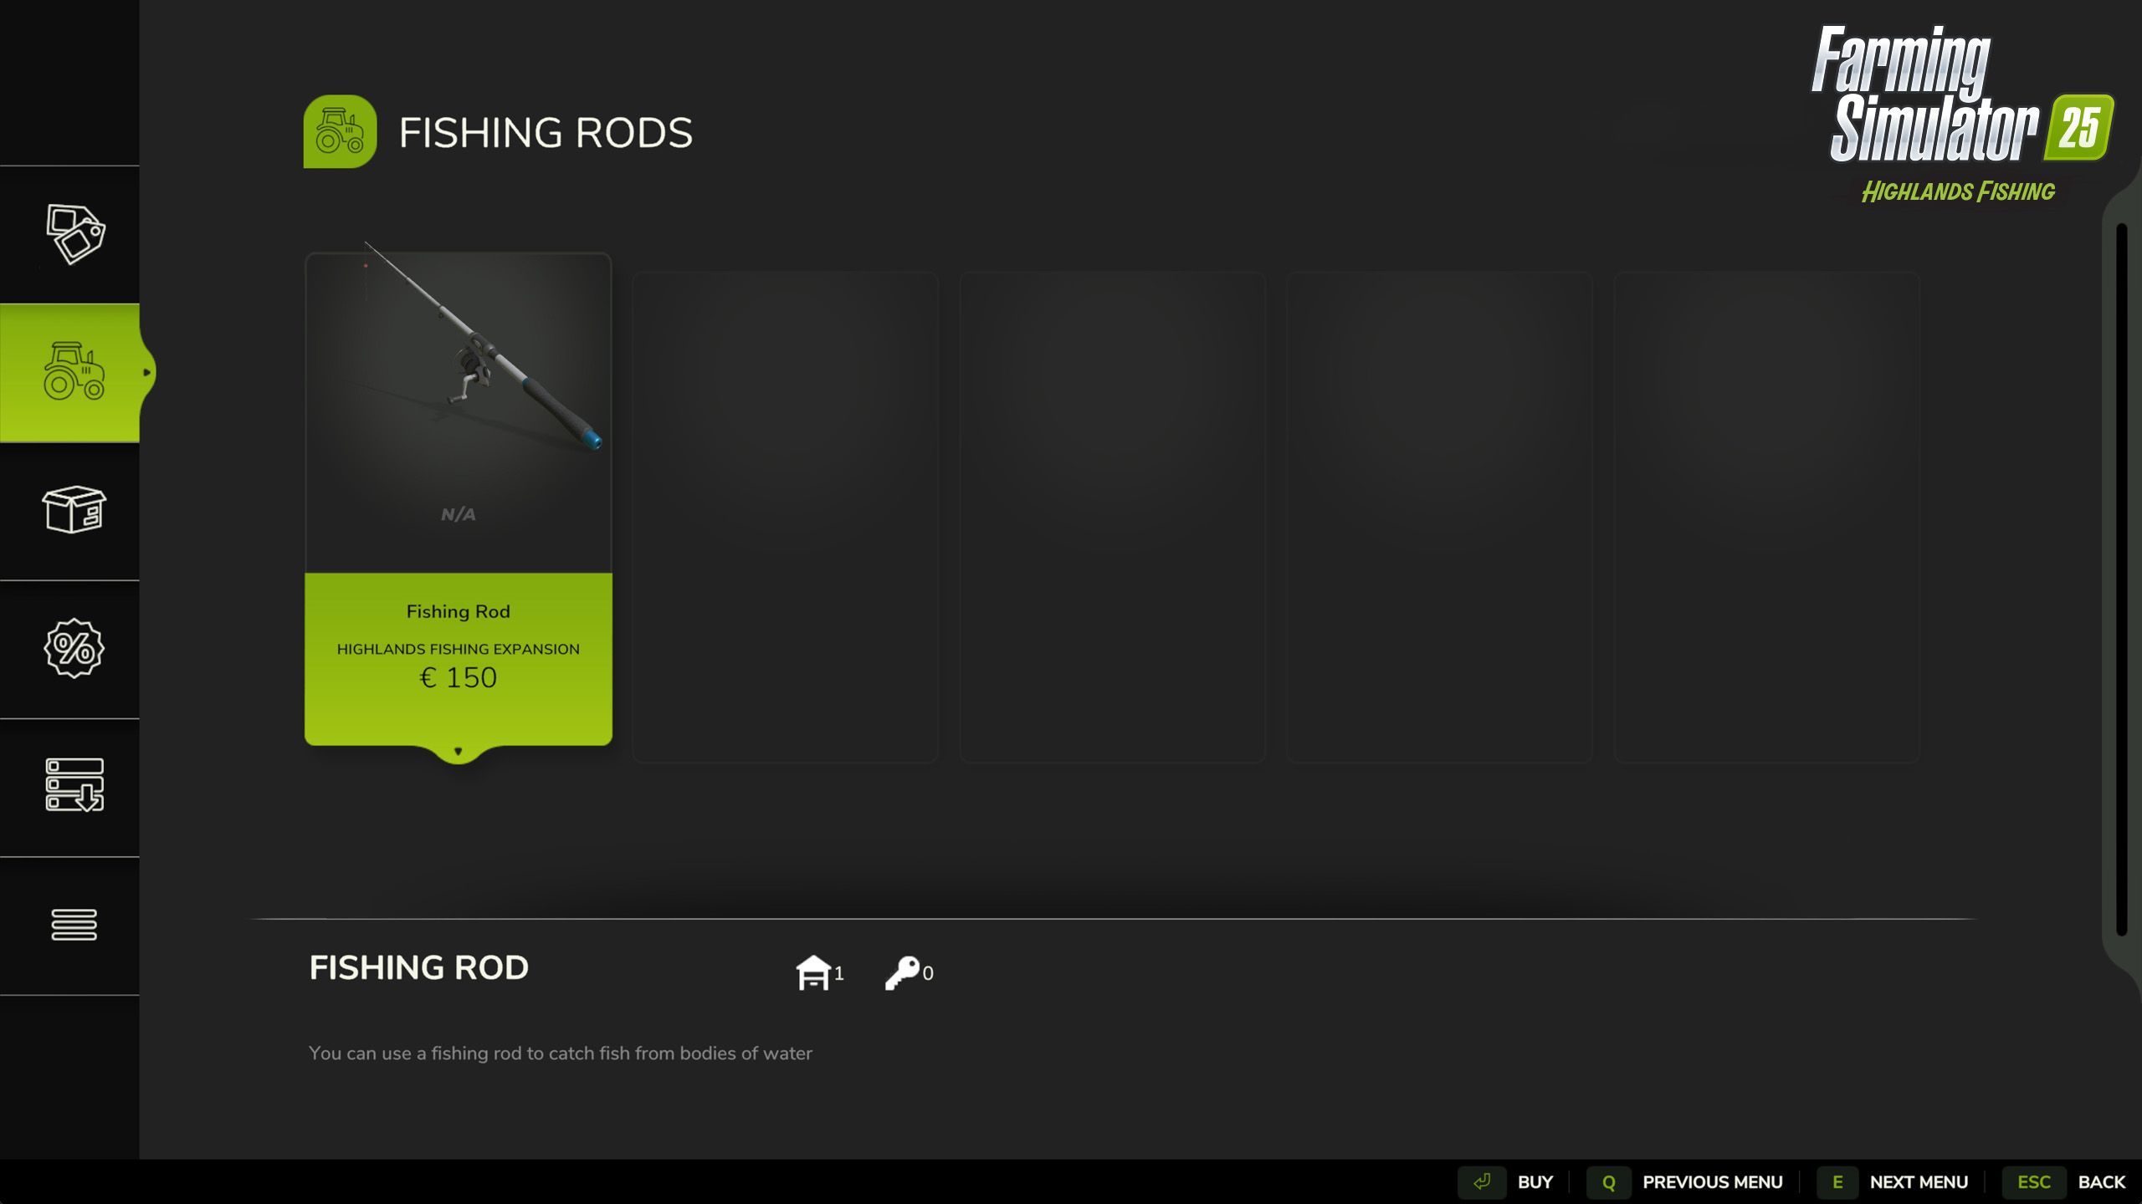The image size is (2142, 1204).
Task: Go to NEXT MENU
Action: point(1918,1182)
